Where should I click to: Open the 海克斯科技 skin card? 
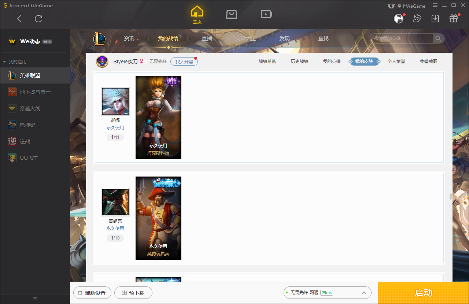[158, 117]
